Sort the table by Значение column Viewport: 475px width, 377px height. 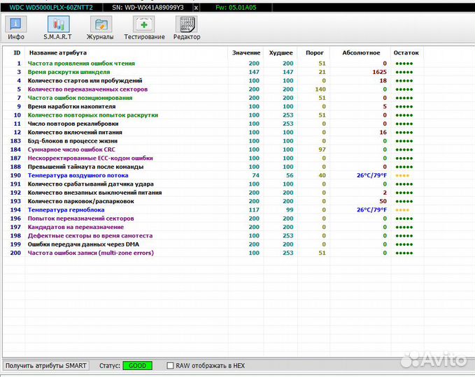(246, 52)
